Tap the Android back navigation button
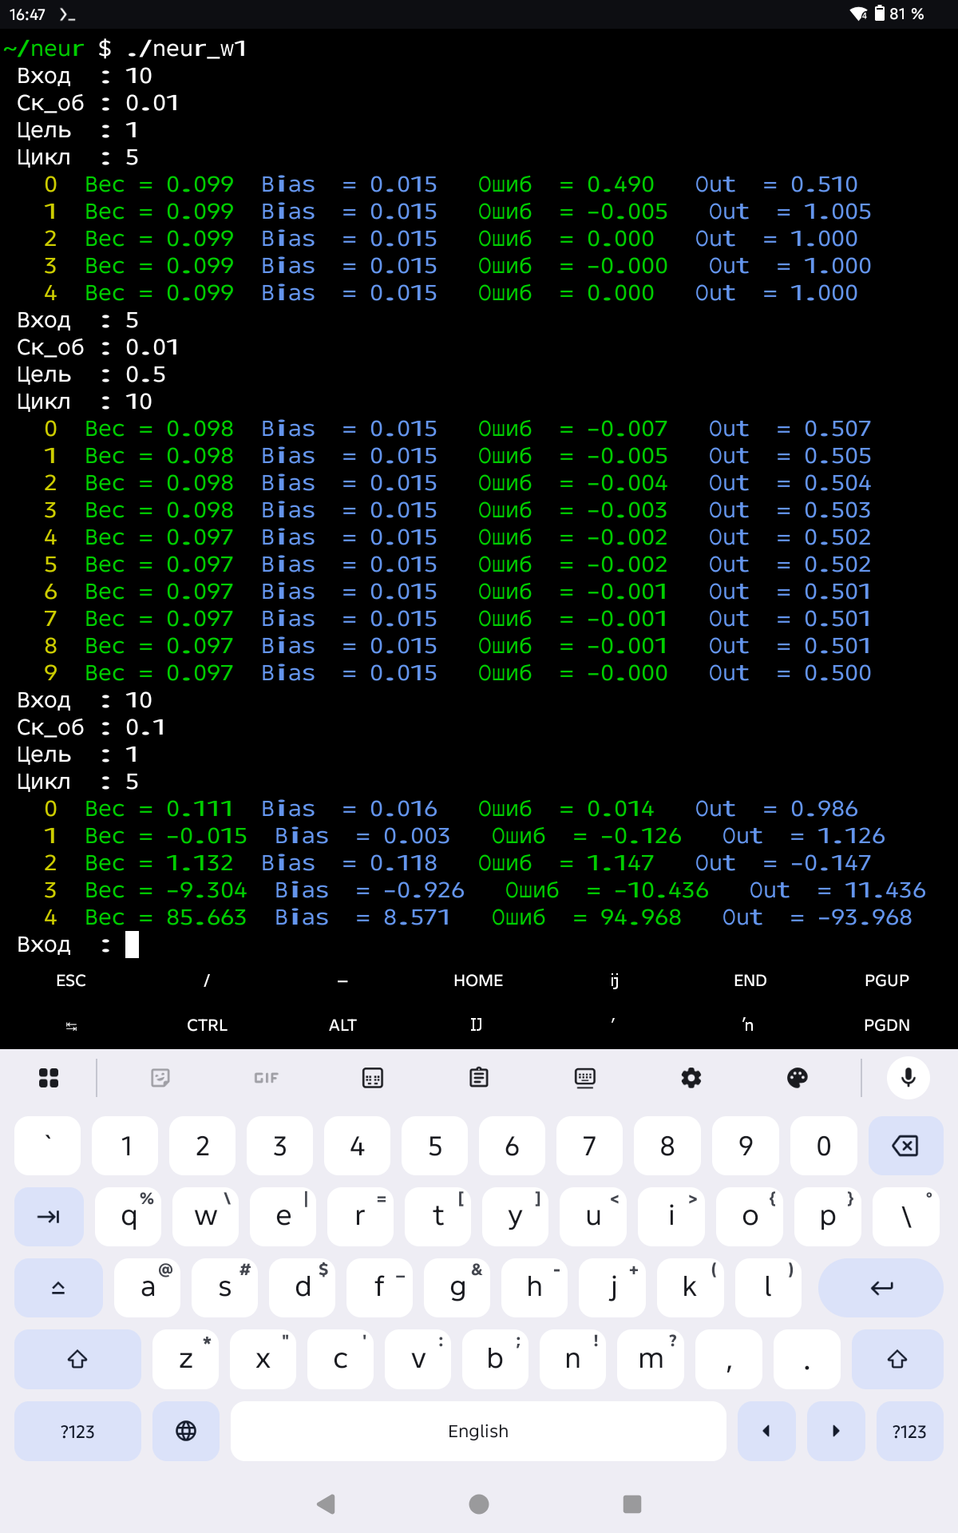Image resolution: width=958 pixels, height=1533 pixels. click(326, 1504)
